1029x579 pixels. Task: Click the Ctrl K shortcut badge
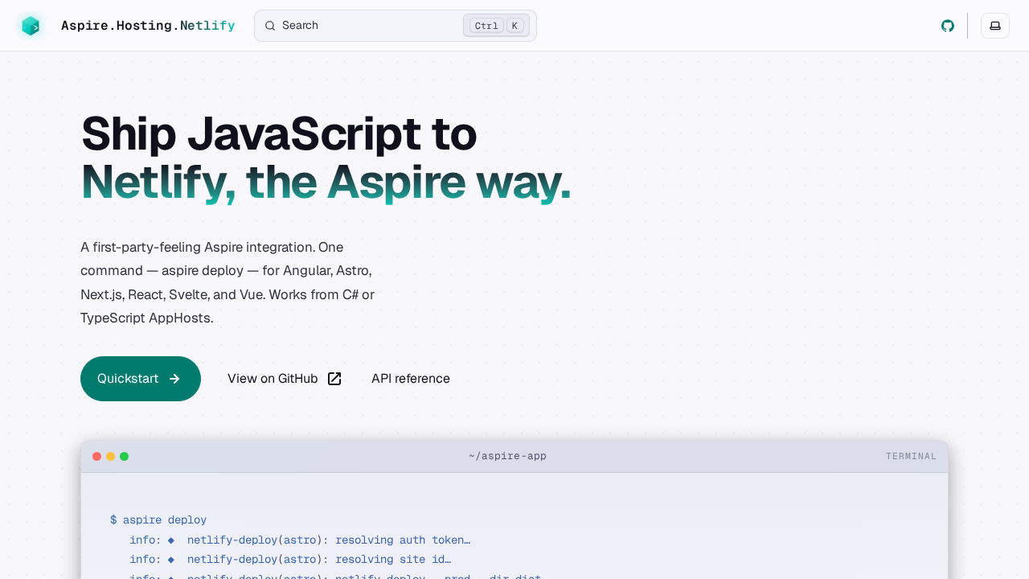(x=496, y=26)
